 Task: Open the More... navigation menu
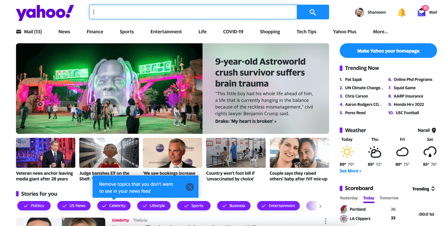point(380,32)
